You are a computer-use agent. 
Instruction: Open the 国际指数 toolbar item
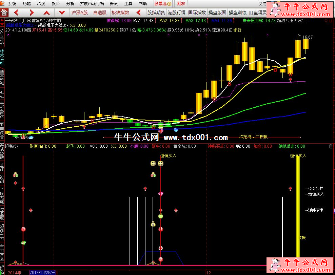[197, 13]
